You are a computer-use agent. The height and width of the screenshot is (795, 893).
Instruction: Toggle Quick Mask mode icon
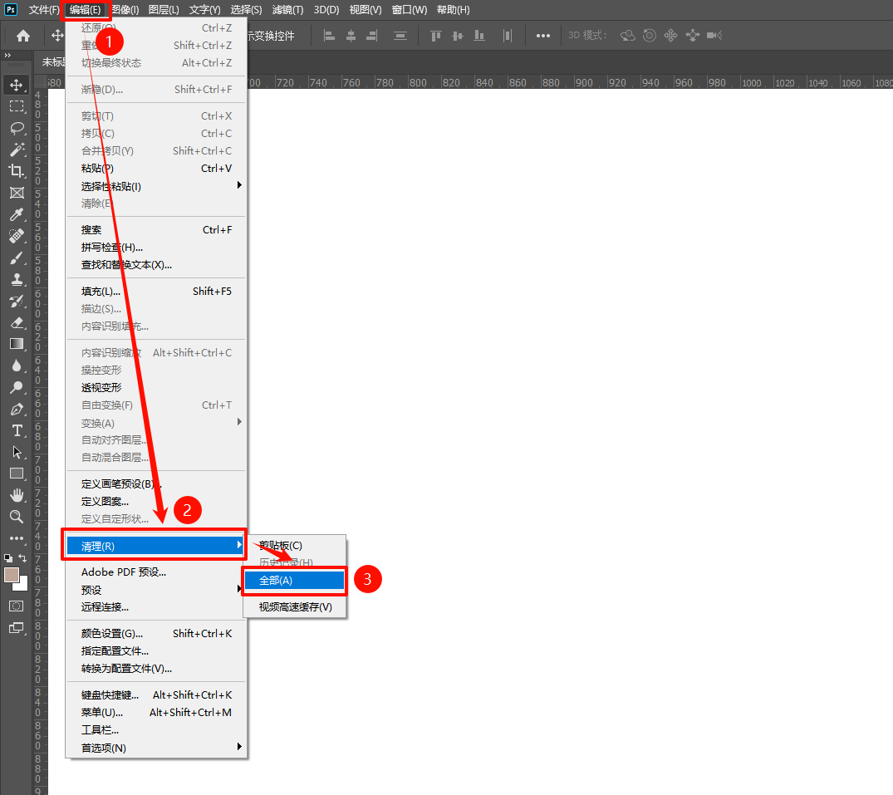click(x=17, y=606)
